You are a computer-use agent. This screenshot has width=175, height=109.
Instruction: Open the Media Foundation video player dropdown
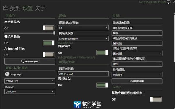[83, 38]
